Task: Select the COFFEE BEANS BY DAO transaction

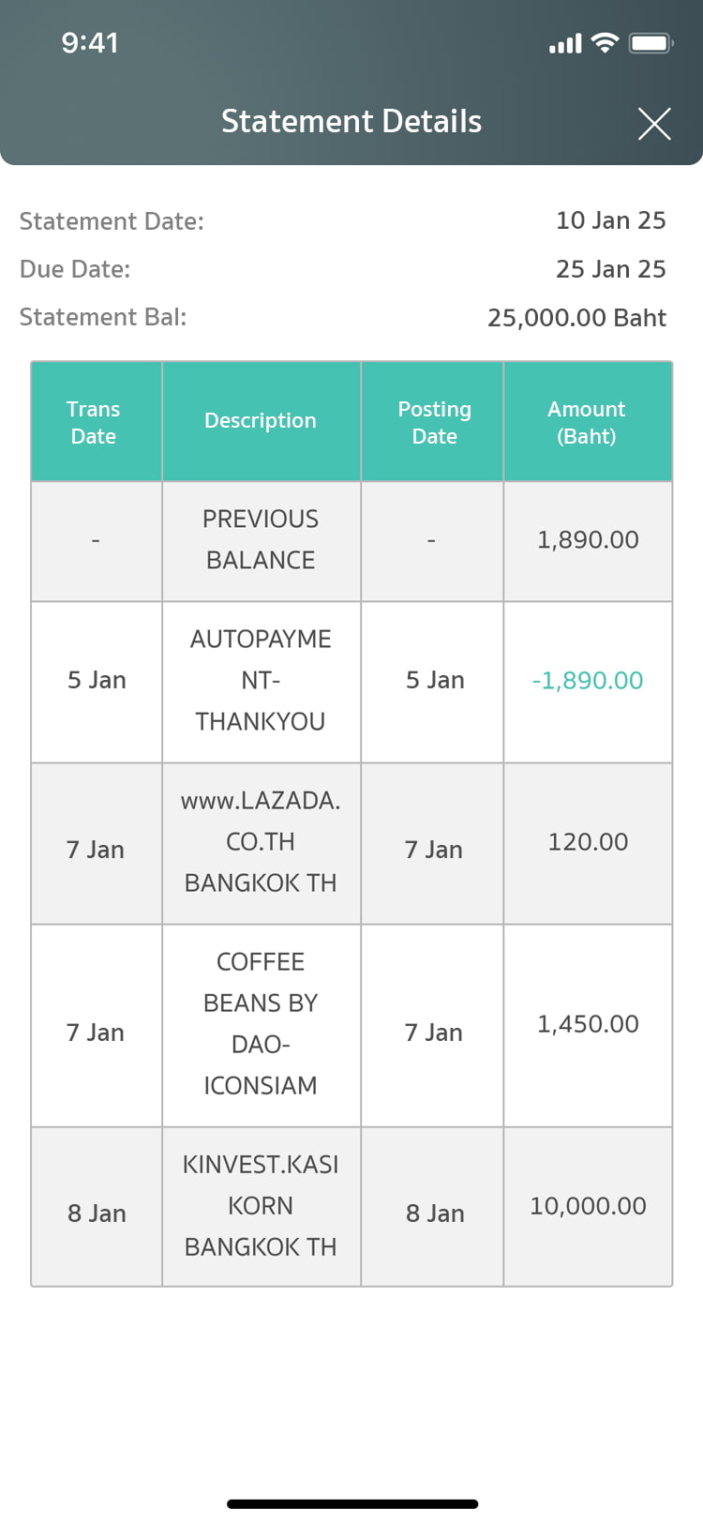Action: coord(261,1024)
